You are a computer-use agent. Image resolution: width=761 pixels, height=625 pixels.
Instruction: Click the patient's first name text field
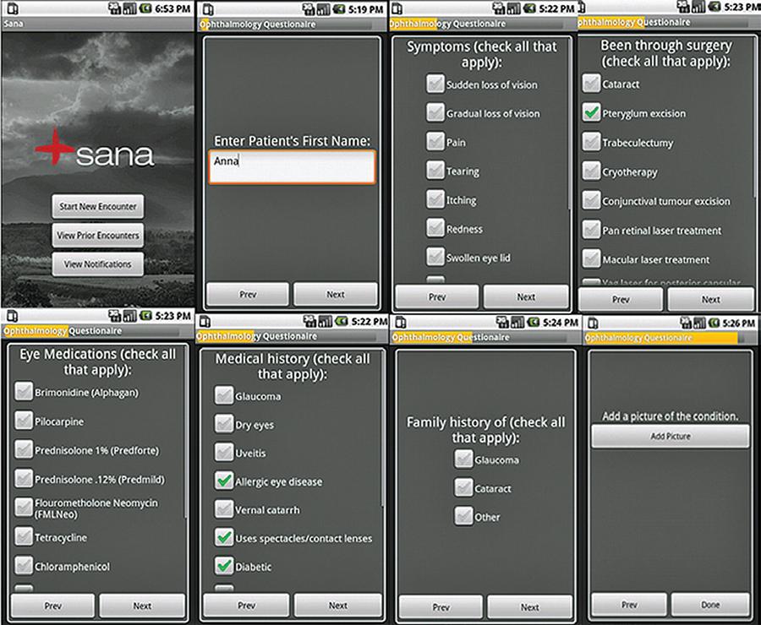[291, 166]
